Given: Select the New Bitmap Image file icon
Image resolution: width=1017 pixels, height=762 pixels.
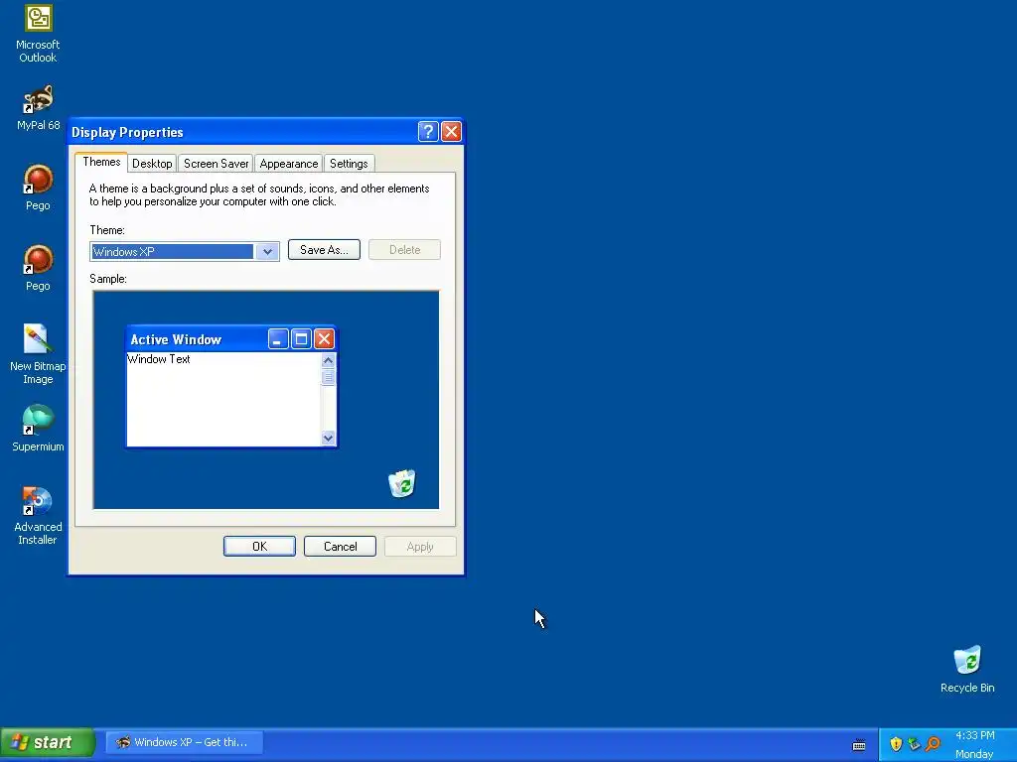Looking at the screenshot, I should [38, 353].
